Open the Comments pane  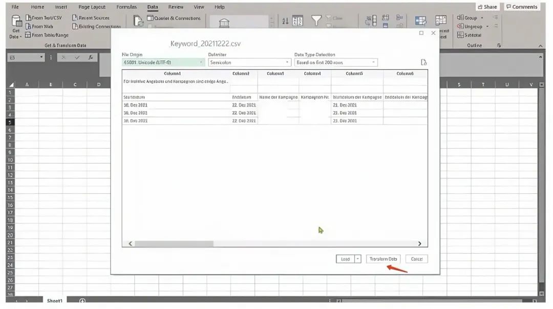(x=522, y=7)
